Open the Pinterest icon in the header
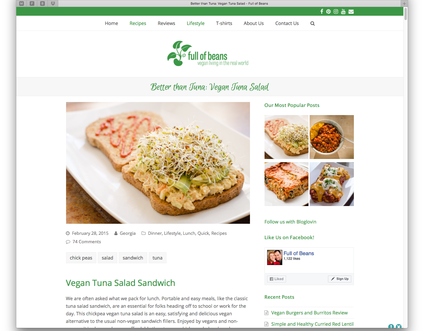The image size is (424, 331). pos(328,12)
